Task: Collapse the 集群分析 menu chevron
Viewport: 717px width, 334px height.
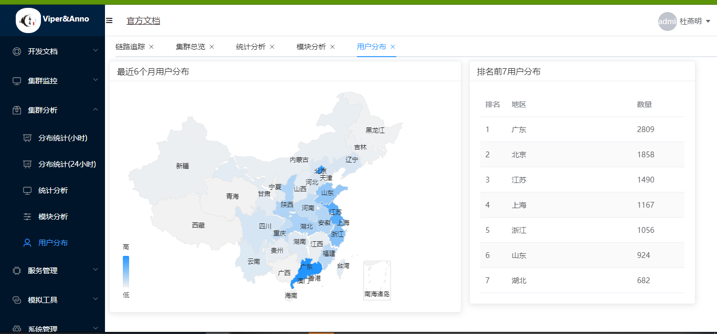Action: (95, 110)
